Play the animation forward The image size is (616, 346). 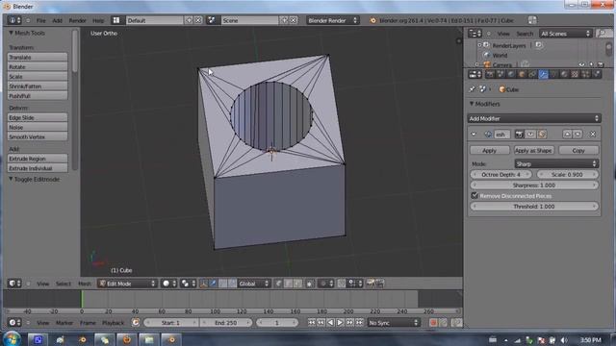[x=340, y=323]
